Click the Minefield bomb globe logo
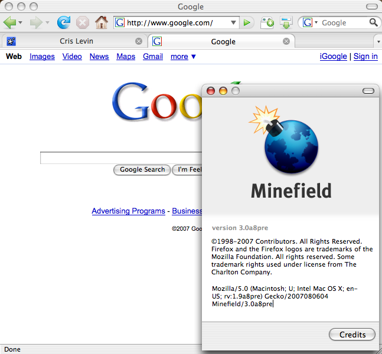Viewport: 382px width, 354px height. (284, 140)
